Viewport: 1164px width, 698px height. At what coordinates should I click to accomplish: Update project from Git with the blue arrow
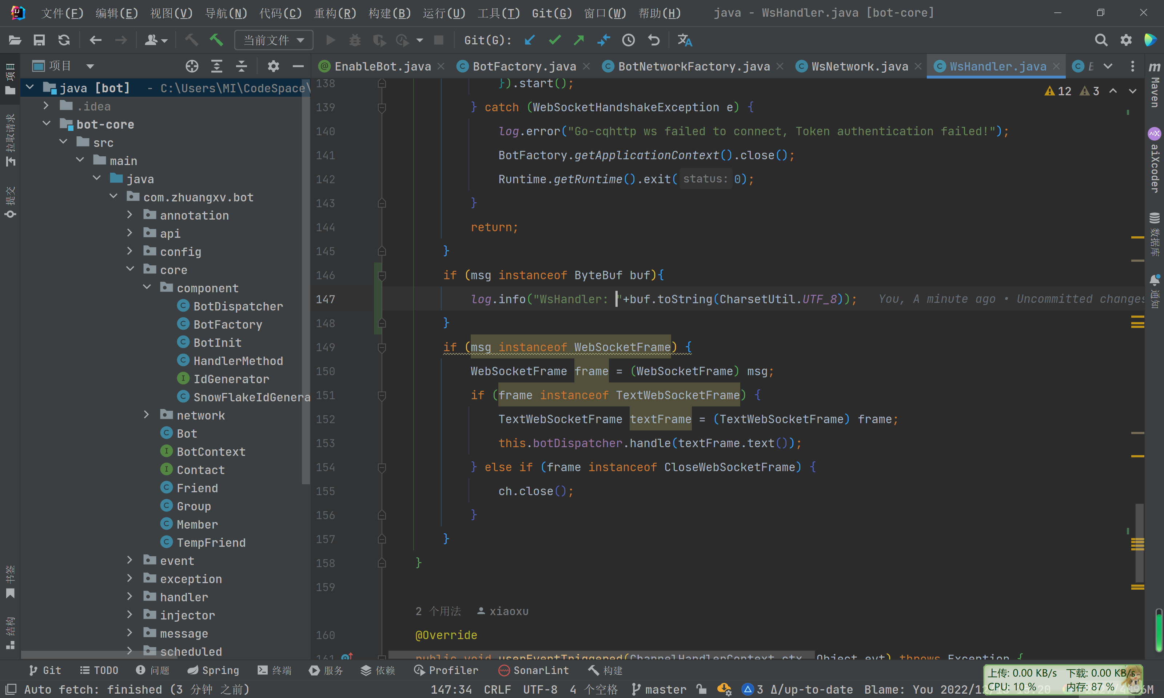(529, 40)
